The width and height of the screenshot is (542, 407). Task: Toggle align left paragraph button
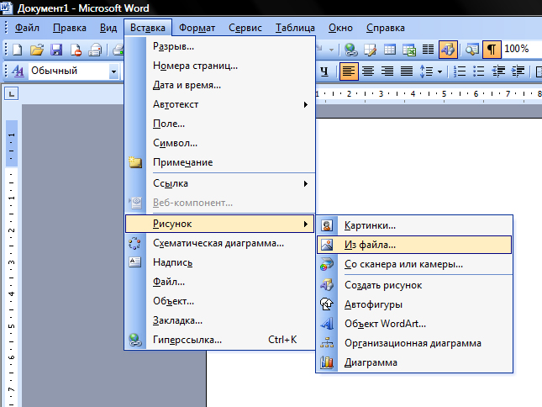349,71
